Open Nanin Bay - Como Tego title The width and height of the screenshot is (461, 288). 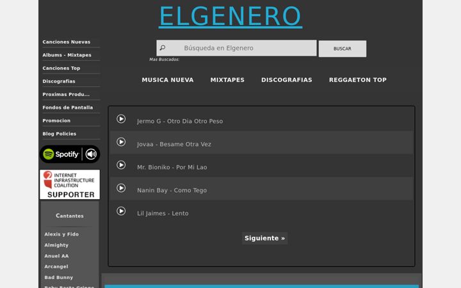[x=172, y=191]
